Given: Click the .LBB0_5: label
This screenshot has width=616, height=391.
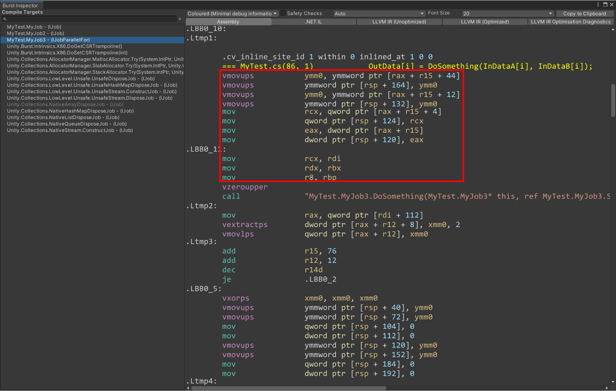Looking at the screenshot, I should 204,289.
